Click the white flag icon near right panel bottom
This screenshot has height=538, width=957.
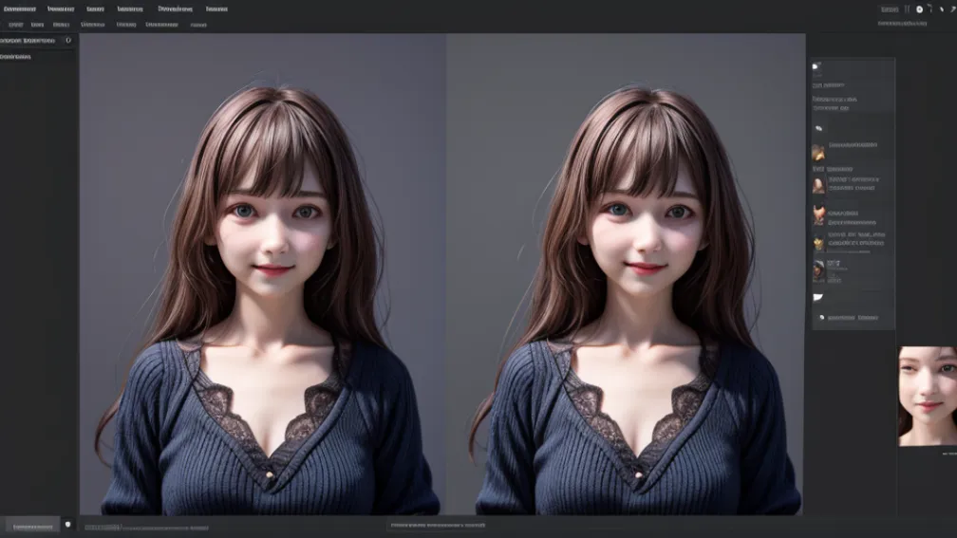click(817, 297)
